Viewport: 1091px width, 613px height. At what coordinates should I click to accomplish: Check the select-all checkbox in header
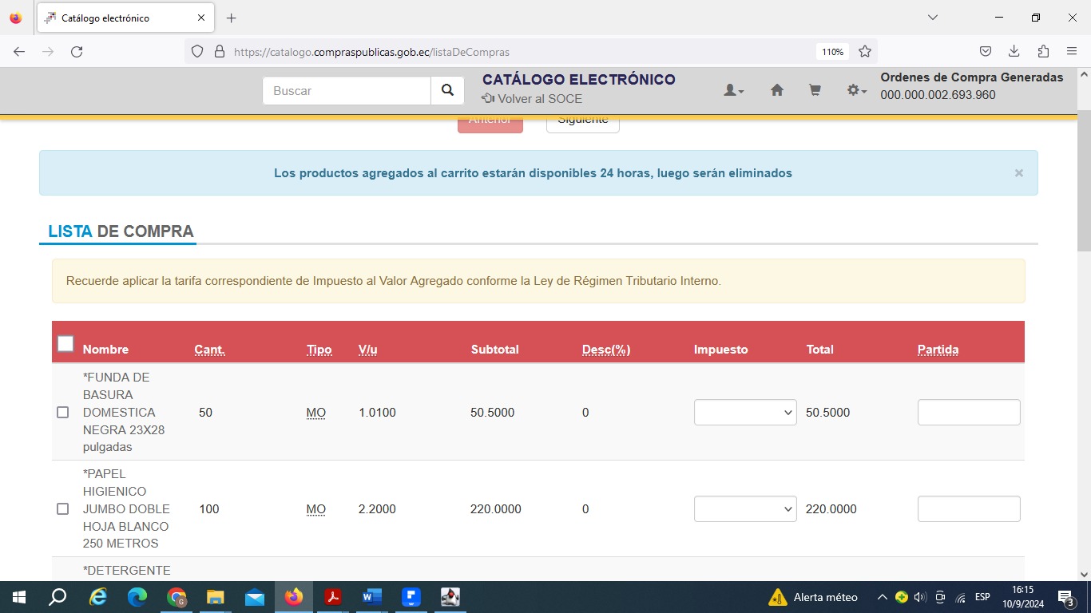65,344
